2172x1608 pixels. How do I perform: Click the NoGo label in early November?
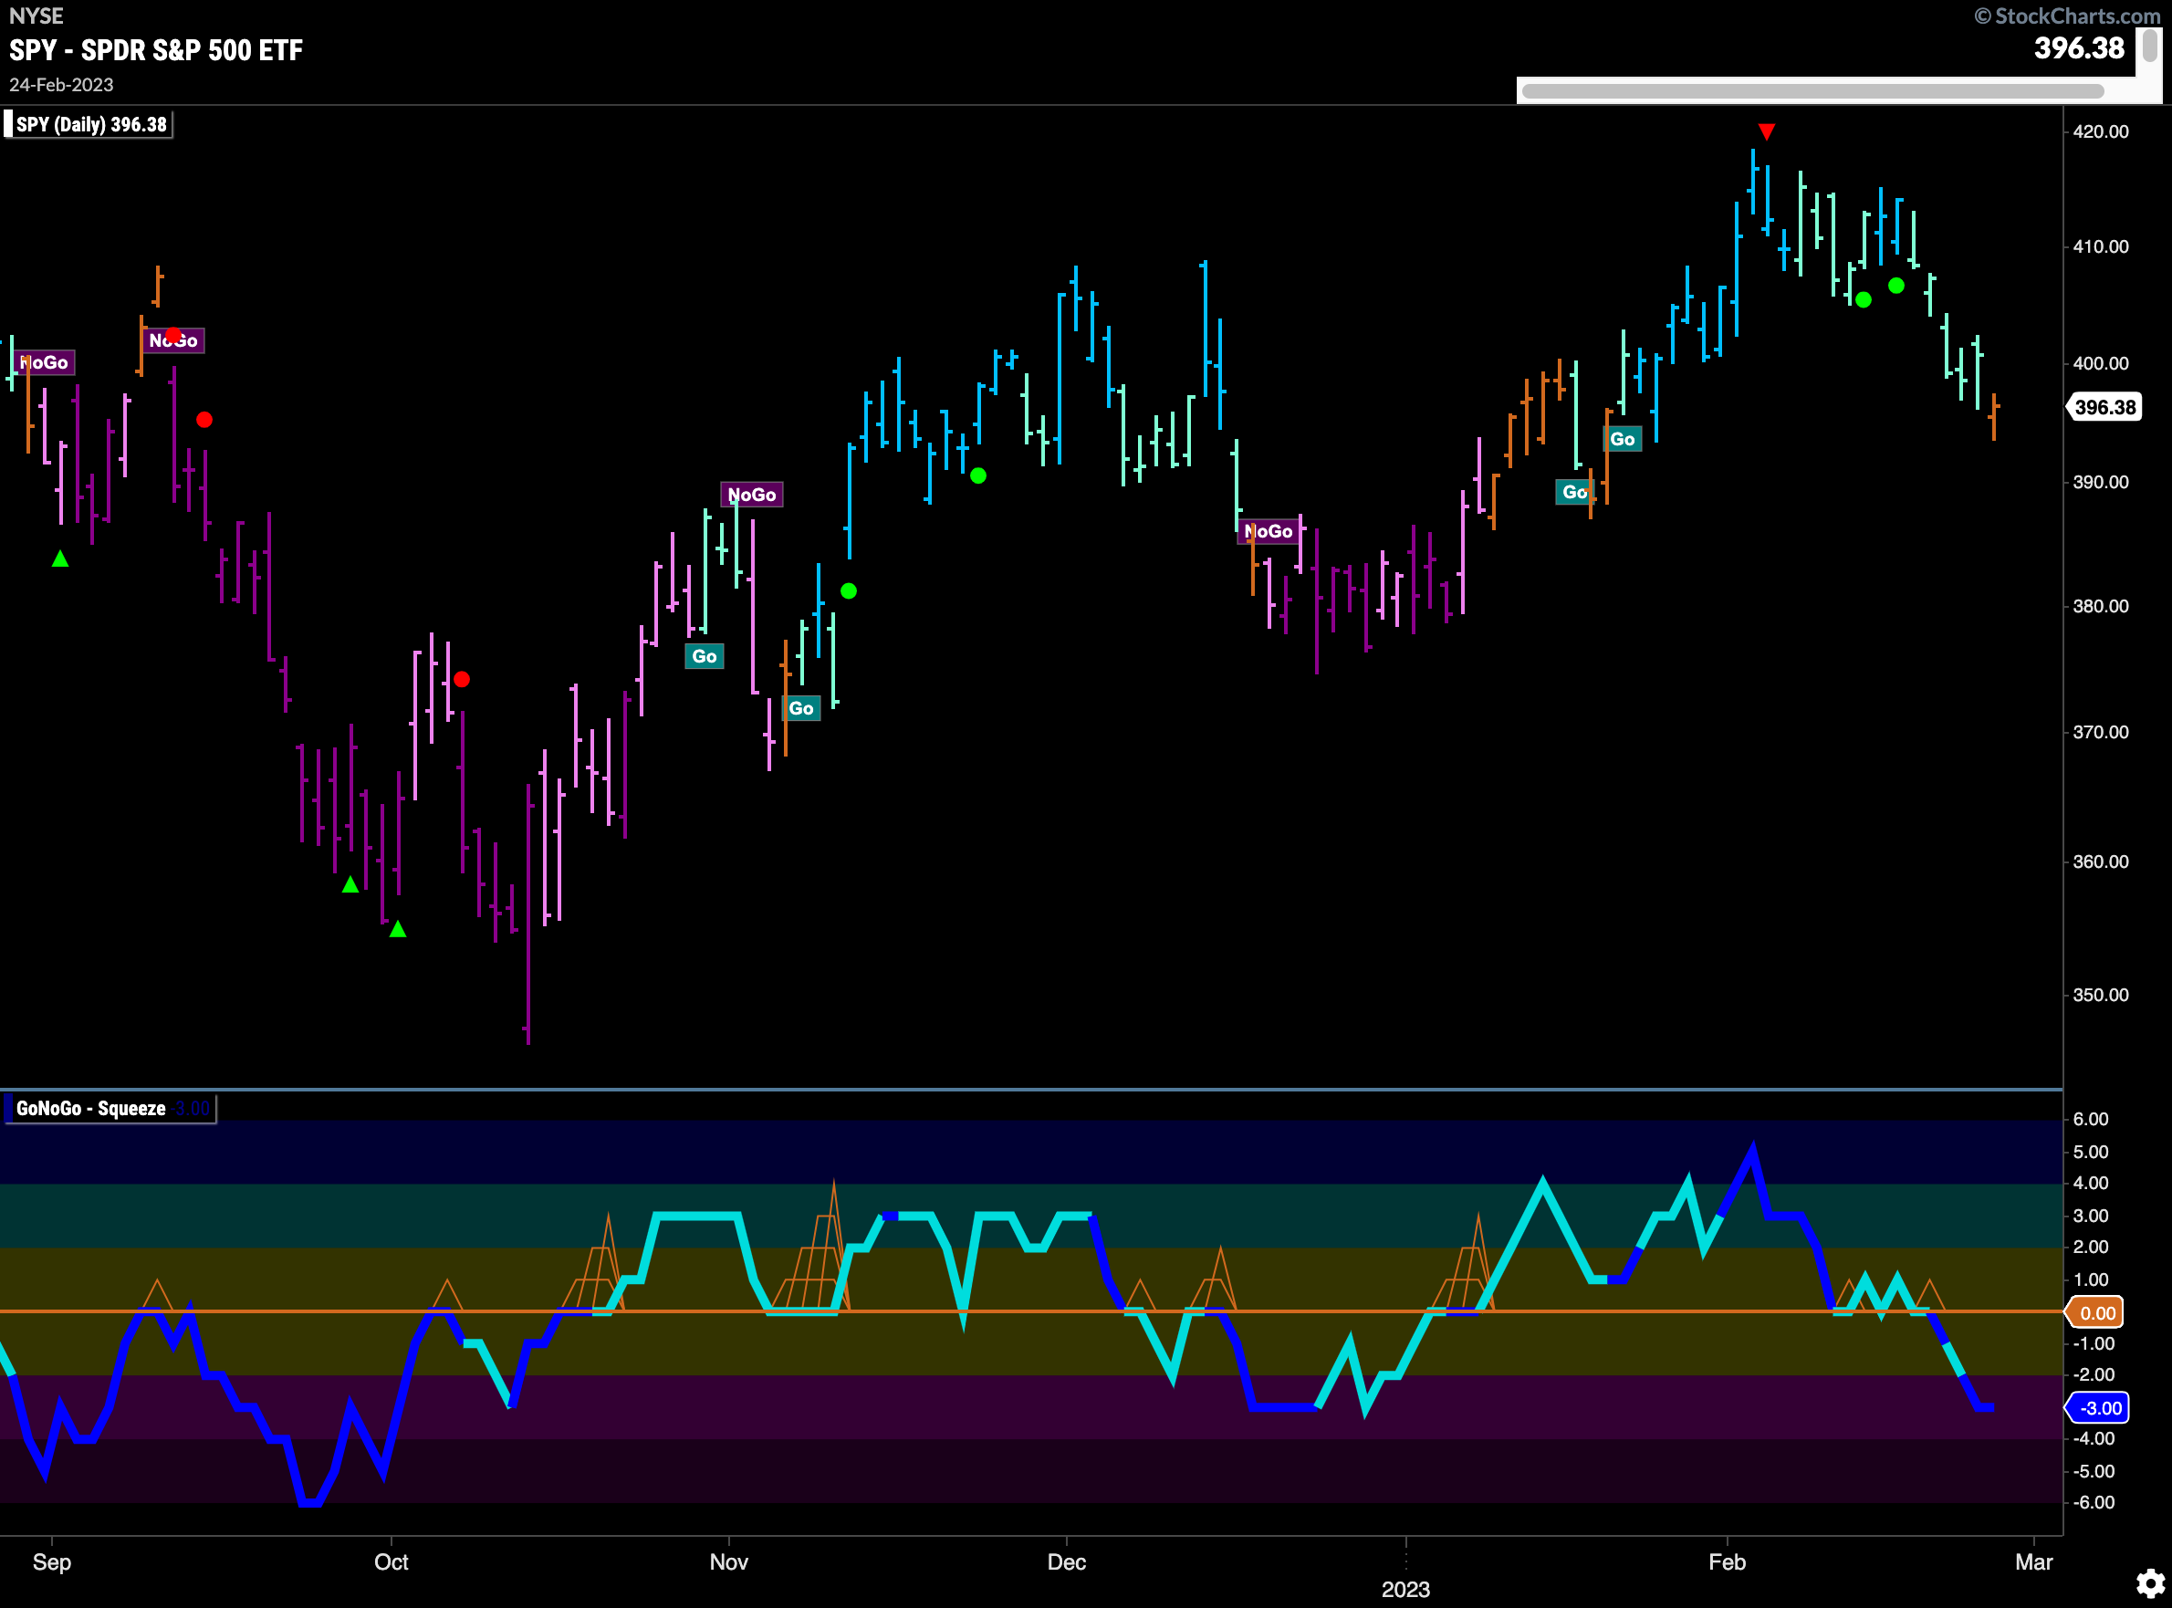[751, 495]
